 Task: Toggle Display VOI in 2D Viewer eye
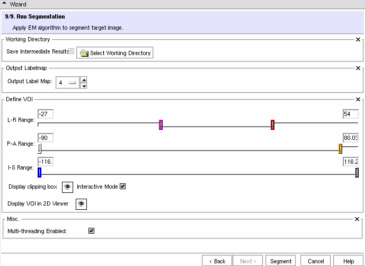click(81, 203)
